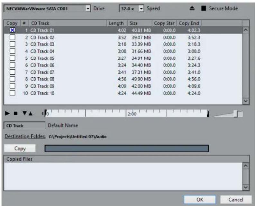
Task: Sort by the Copy column header
Action: [12, 23]
